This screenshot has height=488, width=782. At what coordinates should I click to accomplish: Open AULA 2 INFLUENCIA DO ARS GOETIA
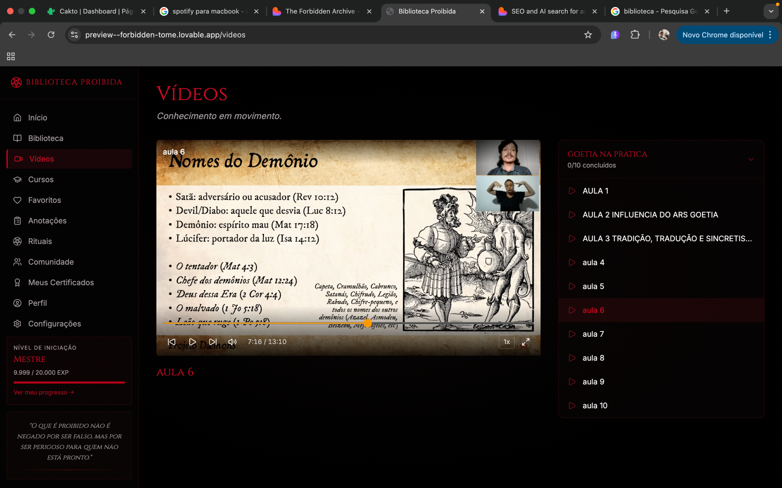661,215
